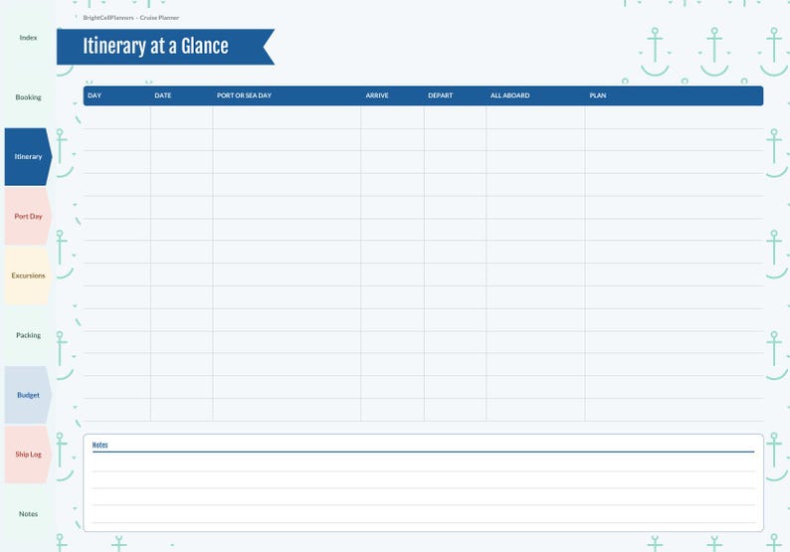790x552 pixels.
Task: Switch to the Ship Log tab
Action: pyautogui.click(x=28, y=455)
